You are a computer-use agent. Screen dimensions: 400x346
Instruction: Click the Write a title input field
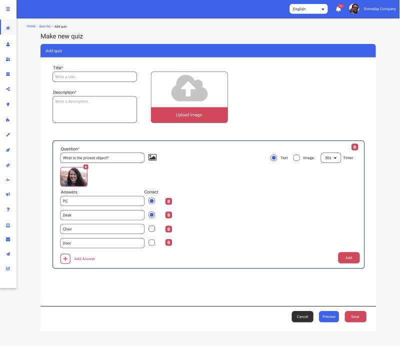point(94,76)
